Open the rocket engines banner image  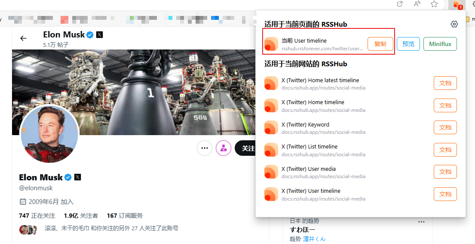(x=134, y=92)
